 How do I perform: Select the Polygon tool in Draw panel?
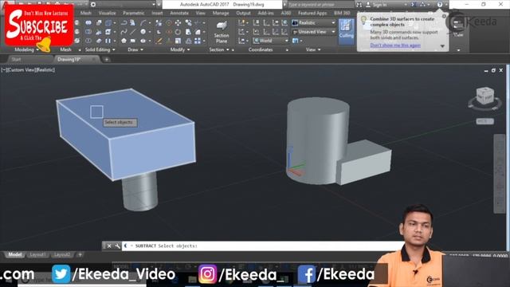[x=124, y=41]
